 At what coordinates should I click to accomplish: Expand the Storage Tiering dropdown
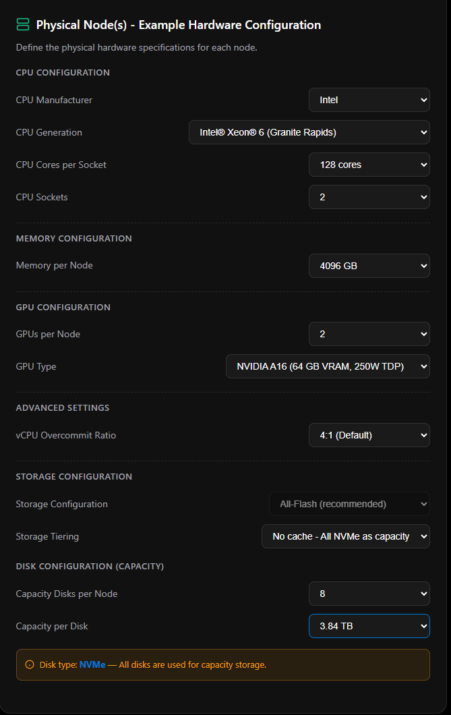click(345, 536)
